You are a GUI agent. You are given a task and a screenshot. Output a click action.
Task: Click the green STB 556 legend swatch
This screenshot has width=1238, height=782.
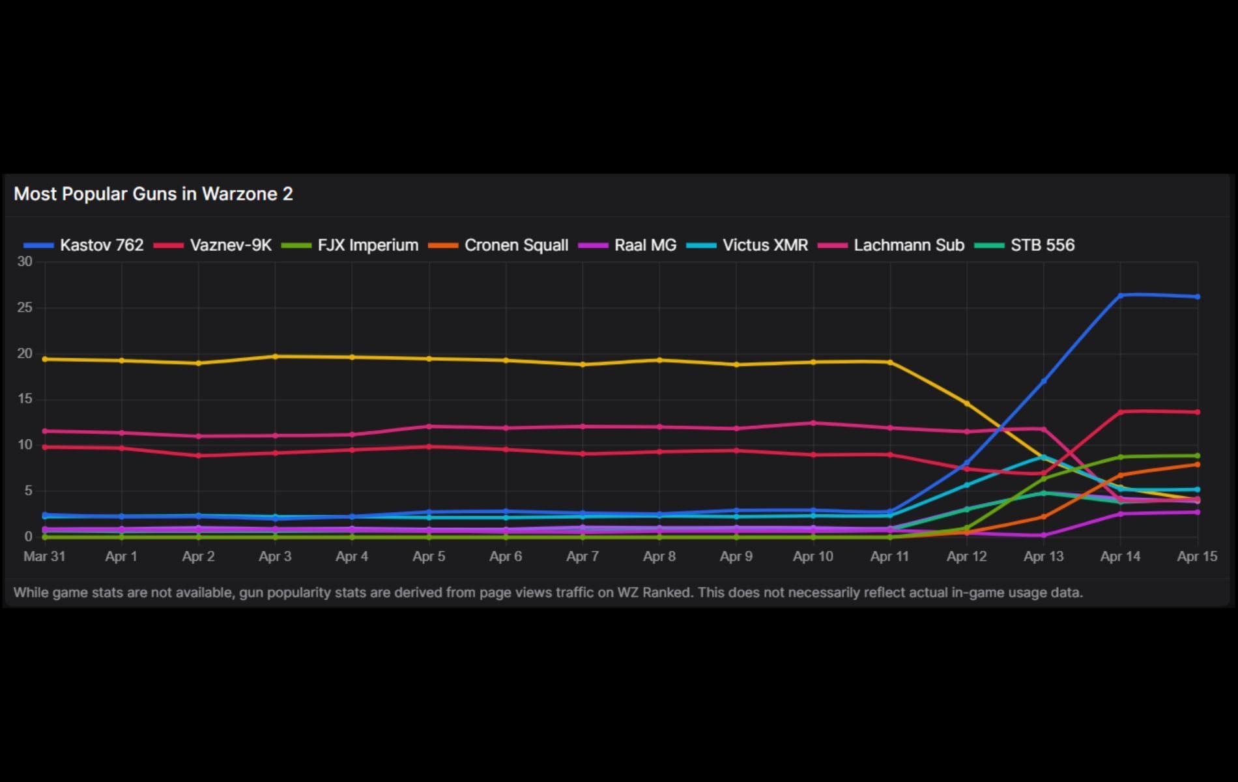click(989, 246)
